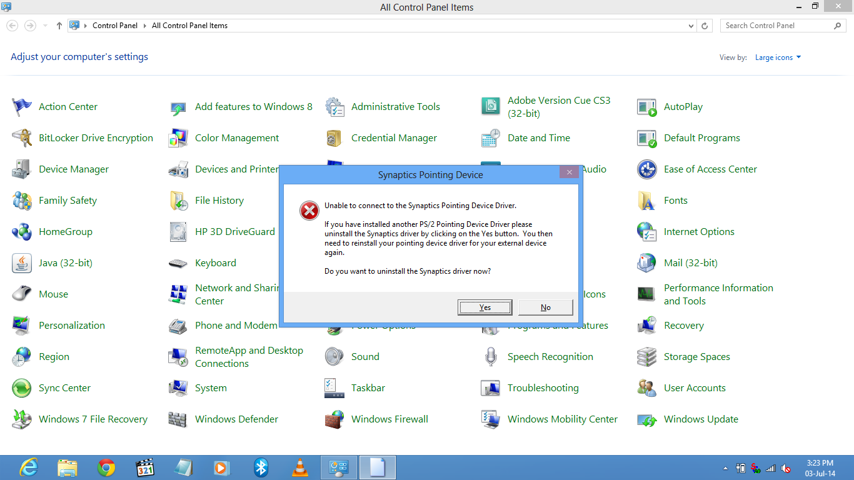Screen dimensions: 854x480
Task: Navigate to Control Panel via breadcrumb
Action: click(x=115, y=26)
